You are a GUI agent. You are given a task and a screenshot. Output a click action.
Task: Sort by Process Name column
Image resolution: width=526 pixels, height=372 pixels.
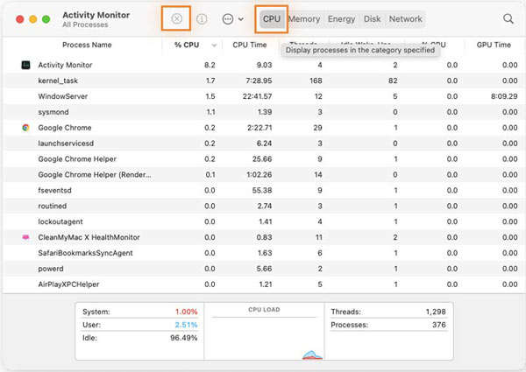click(x=87, y=45)
